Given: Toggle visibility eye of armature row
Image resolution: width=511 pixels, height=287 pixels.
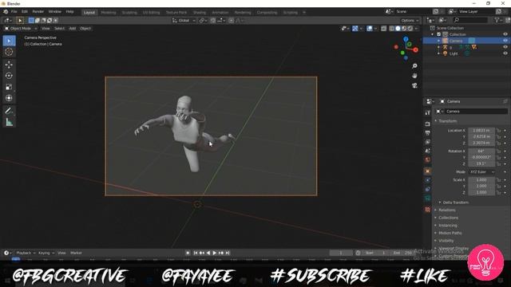Looking at the screenshot, I should pos(505,47).
